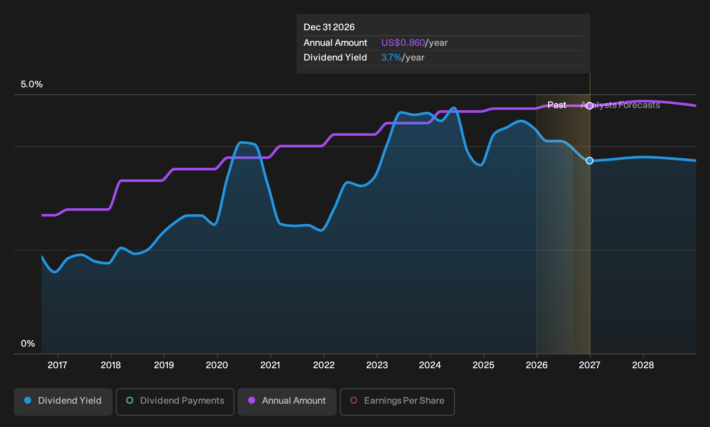Click the 5.0% y-axis label
This screenshot has width=710, height=427.
click(32, 84)
